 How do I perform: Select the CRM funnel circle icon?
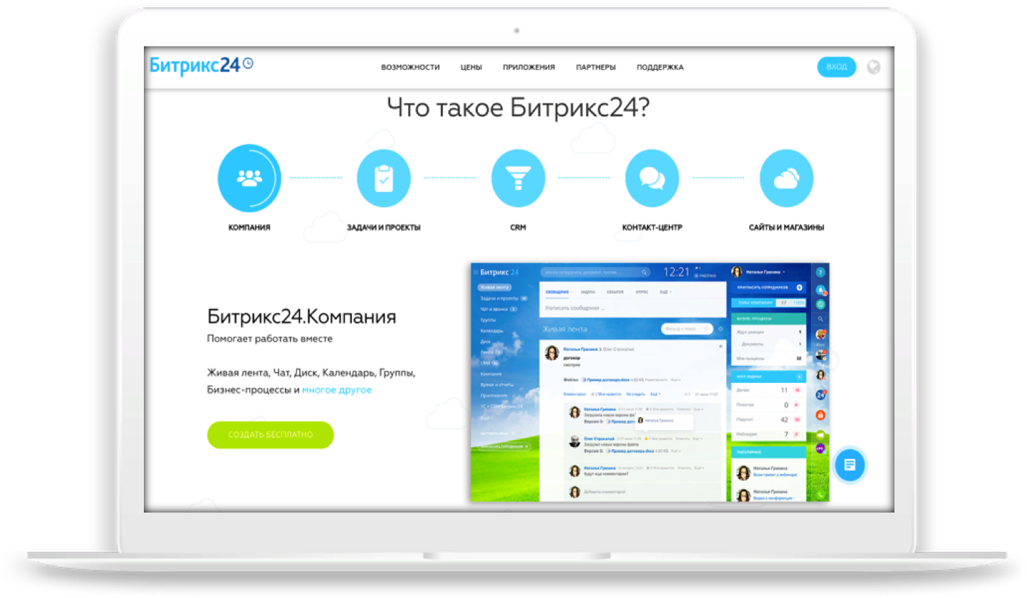pos(518,178)
